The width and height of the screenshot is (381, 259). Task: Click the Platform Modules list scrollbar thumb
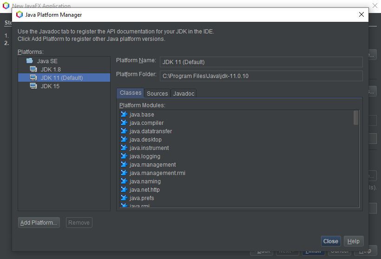[356, 117]
